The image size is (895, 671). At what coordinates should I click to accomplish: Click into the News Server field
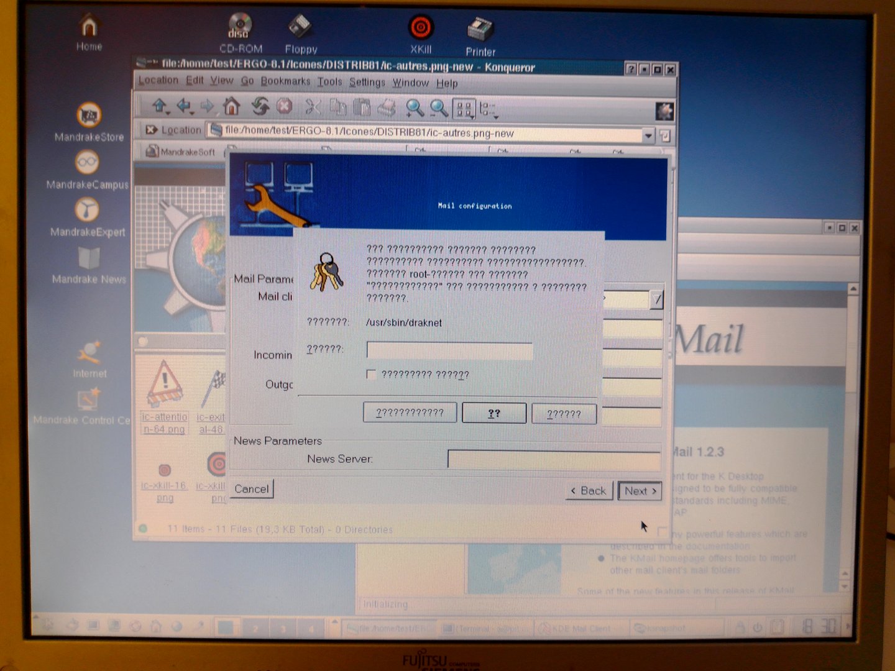(553, 460)
